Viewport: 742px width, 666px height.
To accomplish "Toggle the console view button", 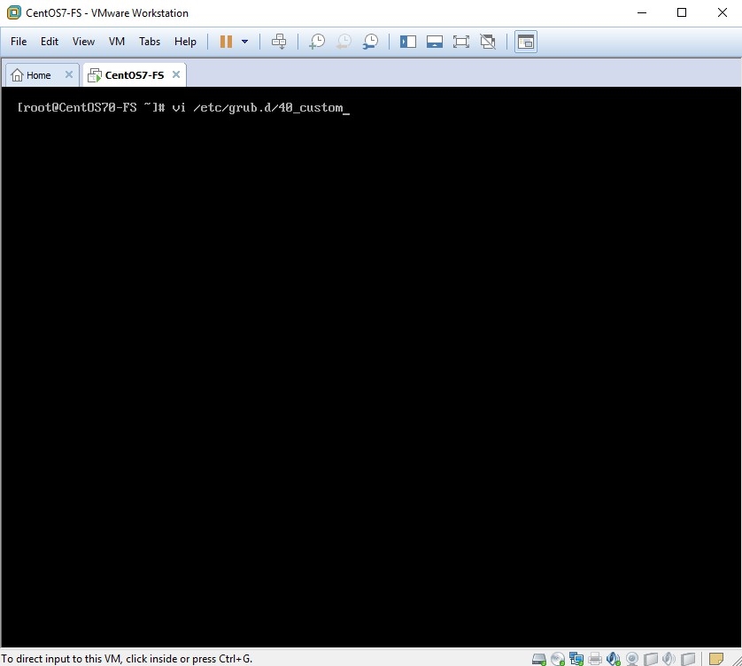I will 526,42.
